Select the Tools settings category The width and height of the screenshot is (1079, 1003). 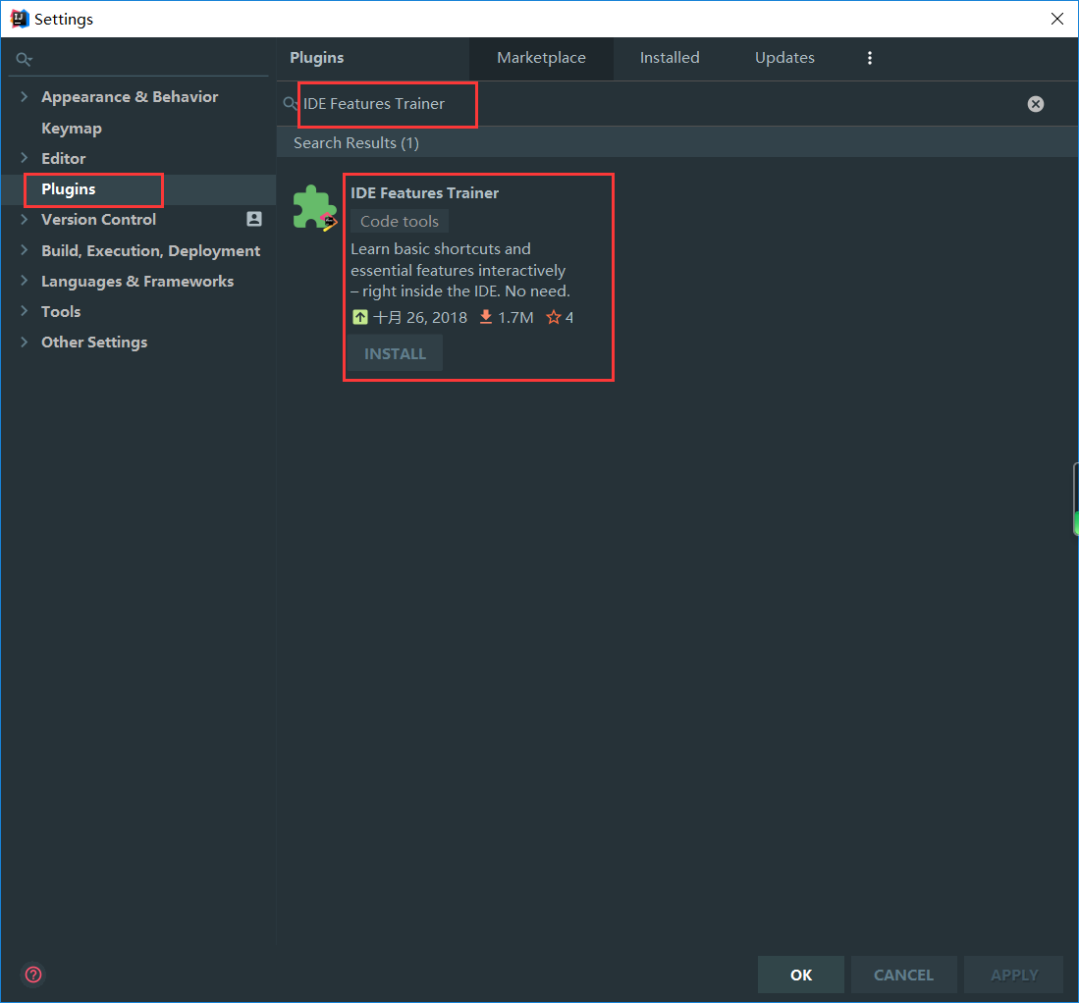coord(61,311)
